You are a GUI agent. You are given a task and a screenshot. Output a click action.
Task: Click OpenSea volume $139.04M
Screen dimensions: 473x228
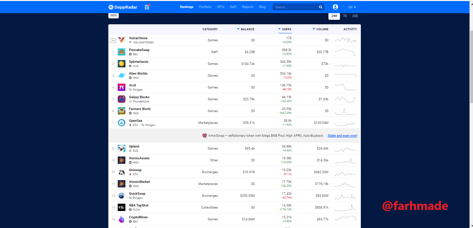(x=321, y=123)
